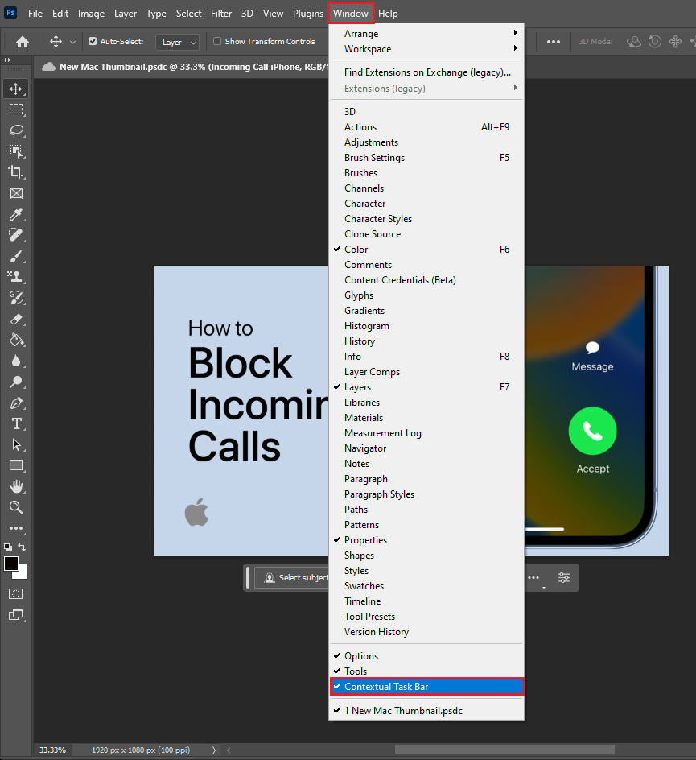Select the Lasso tool
Viewport: 696px width, 760px height.
click(x=16, y=130)
